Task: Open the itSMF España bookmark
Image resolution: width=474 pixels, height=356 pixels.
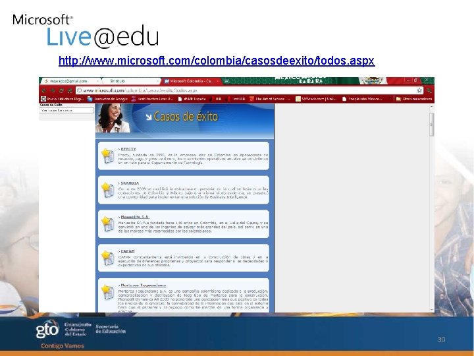Action: [192, 99]
